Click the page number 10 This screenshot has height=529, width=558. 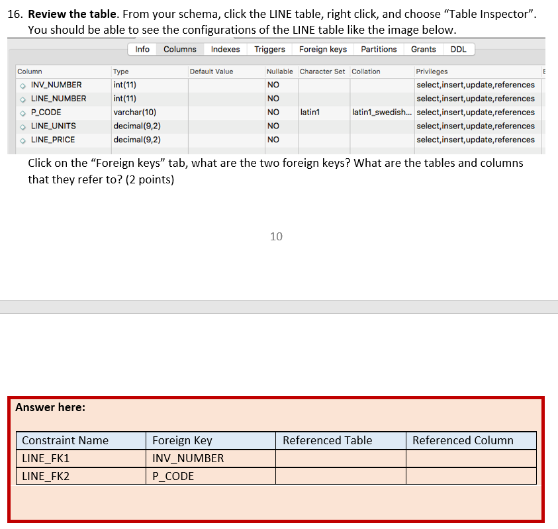click(275, 236)
